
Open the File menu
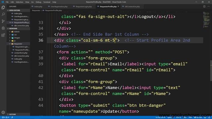[7, 2]
